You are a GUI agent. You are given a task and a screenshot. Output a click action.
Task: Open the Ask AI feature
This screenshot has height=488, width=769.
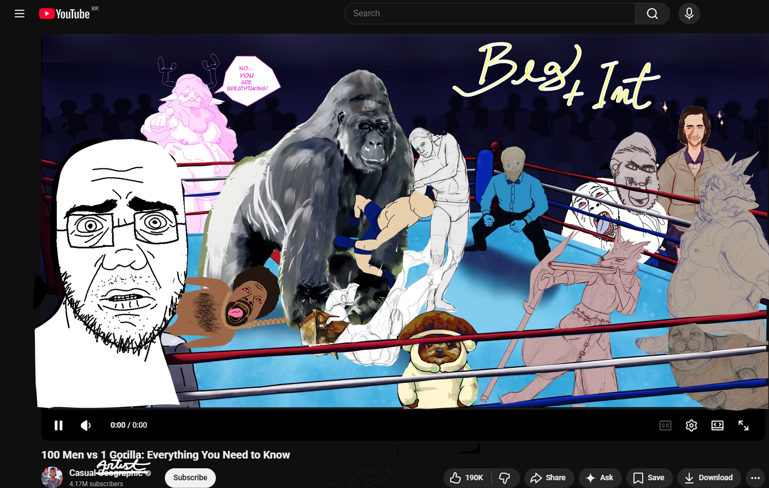[599, 478]
